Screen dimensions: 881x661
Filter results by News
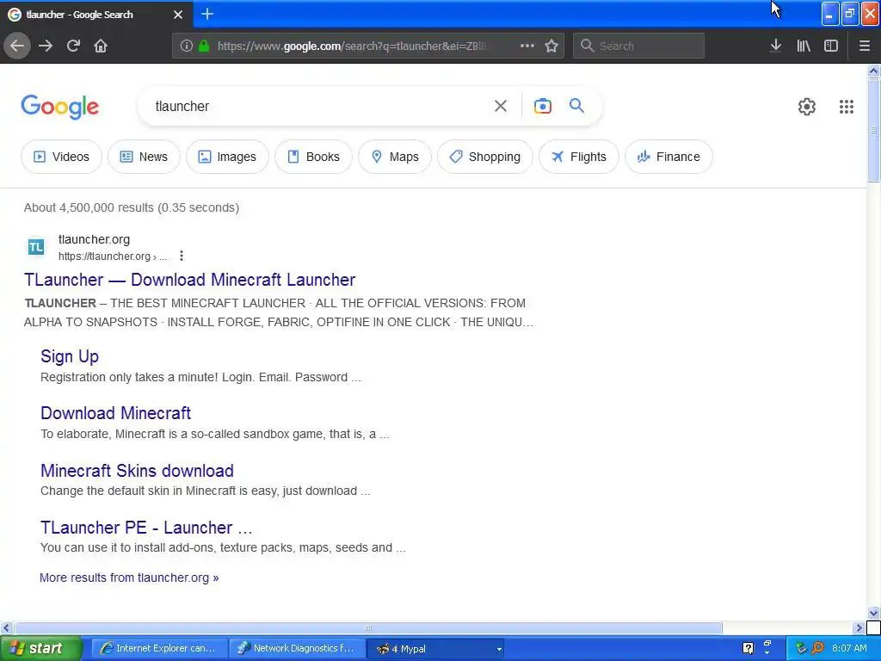pyautogui.click(x=144, y=157)
